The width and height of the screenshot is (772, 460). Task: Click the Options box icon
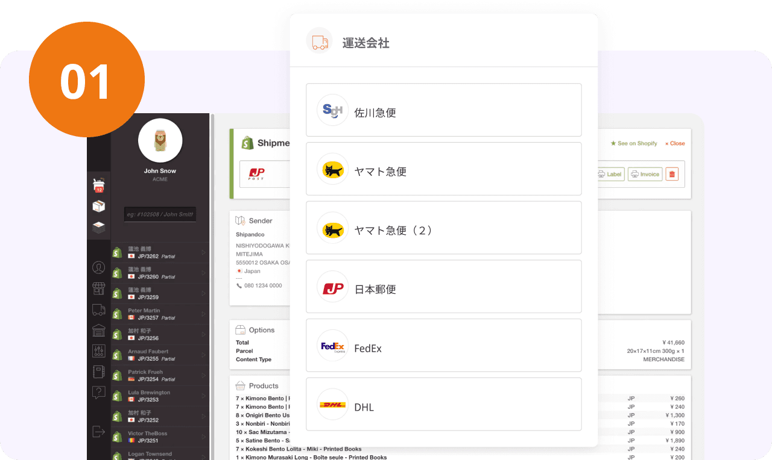click(x=241, y=330)
